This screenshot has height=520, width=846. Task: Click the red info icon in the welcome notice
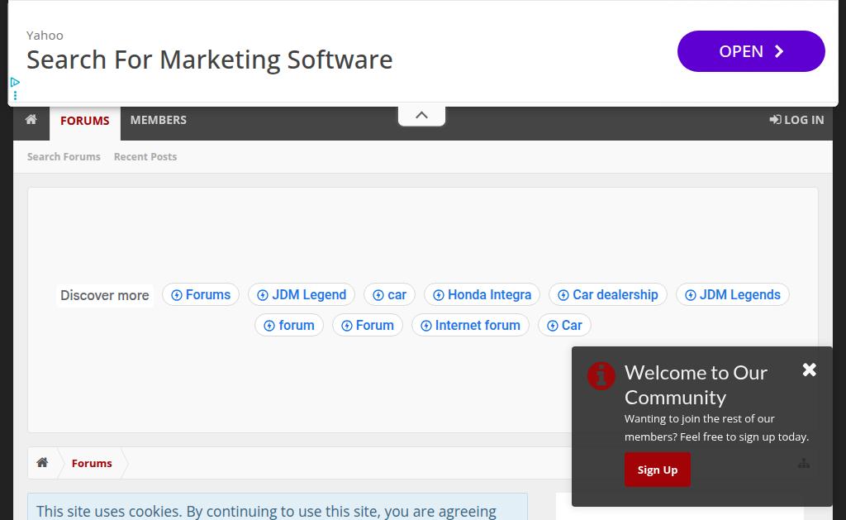pos(601,376)
